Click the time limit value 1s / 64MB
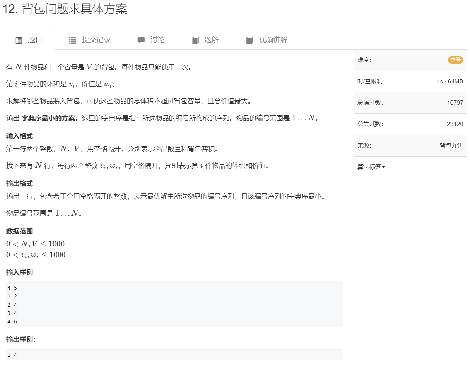The height and width of the screenshot is (365, 470). pos(450,81)
